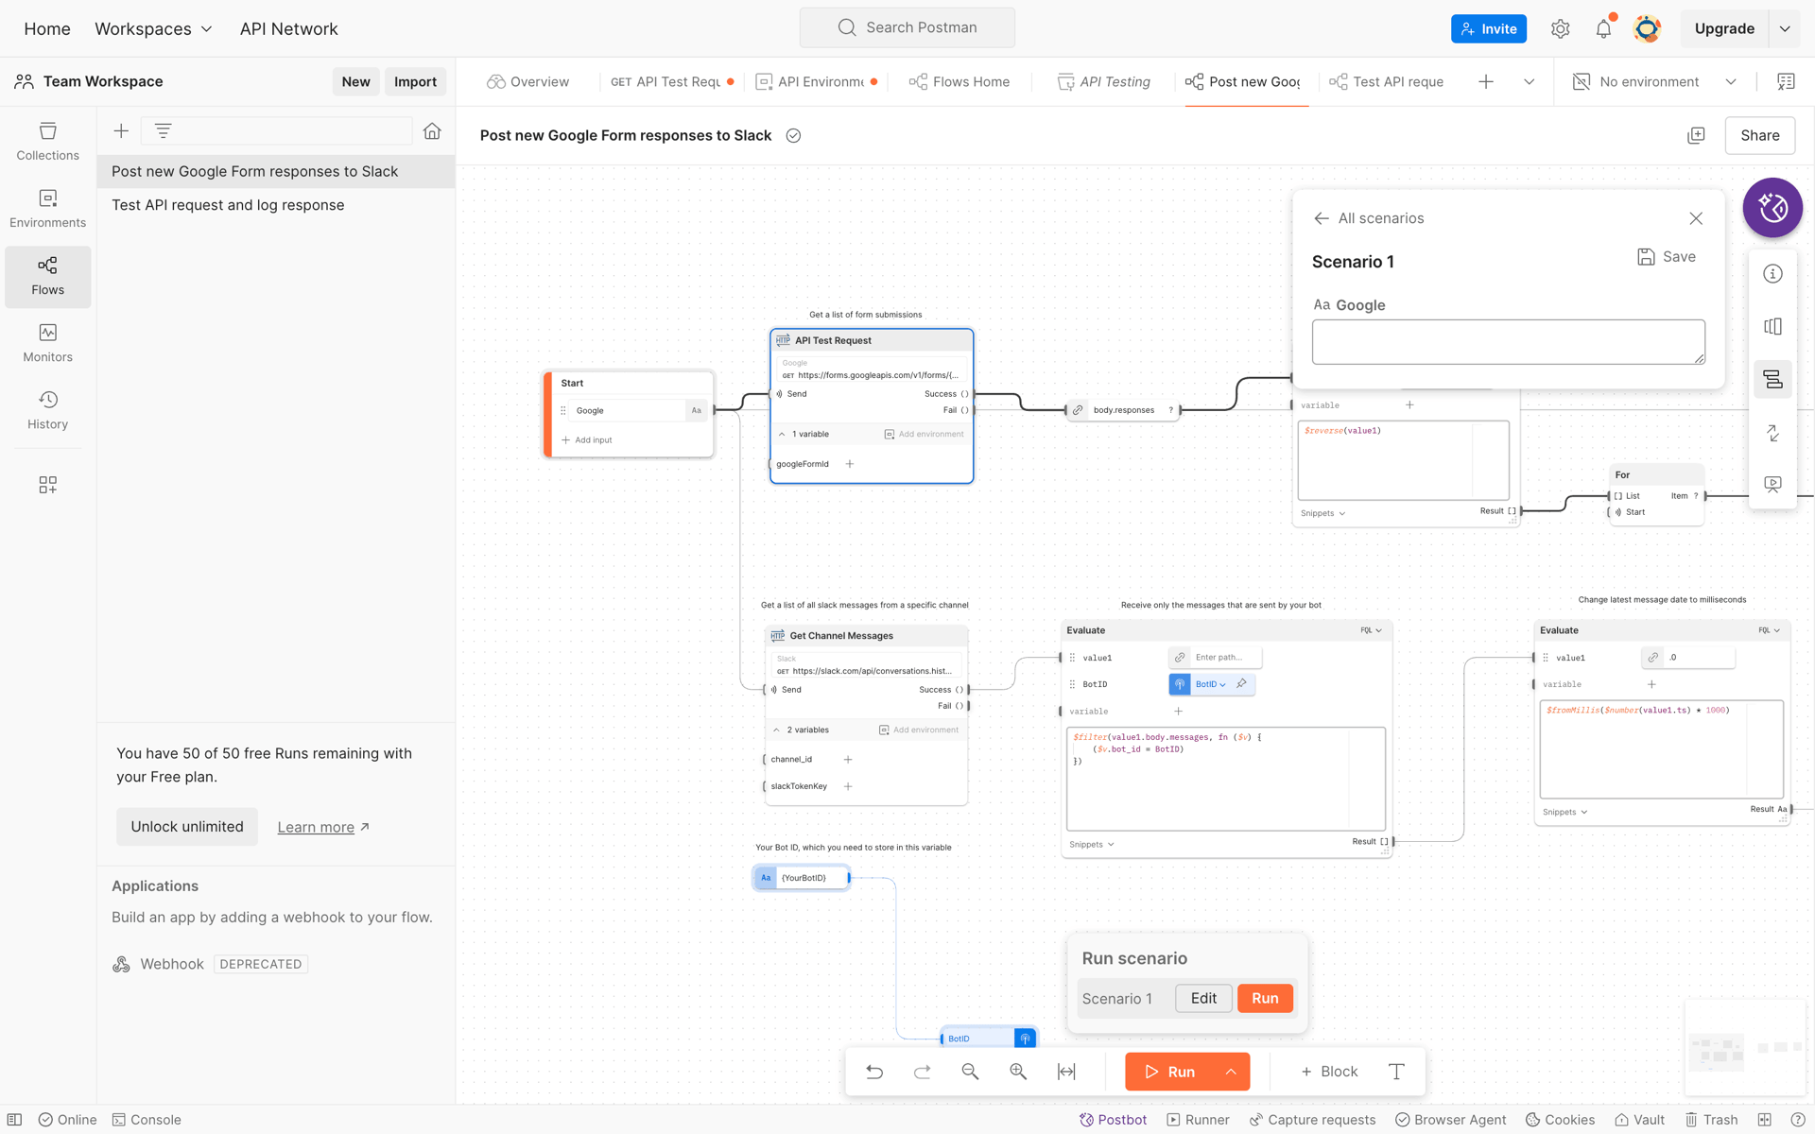The image size is (1815, 1134).
Task: Open the BotID variable dropdown
Action: click(x=1210, y=684)
